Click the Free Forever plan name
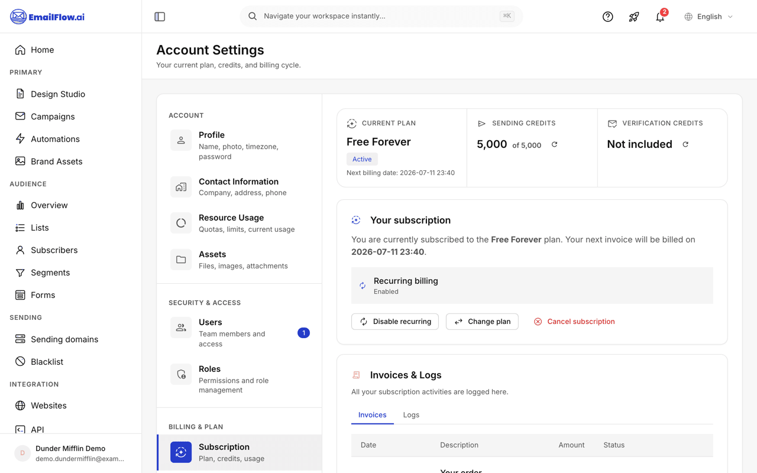 378,142
